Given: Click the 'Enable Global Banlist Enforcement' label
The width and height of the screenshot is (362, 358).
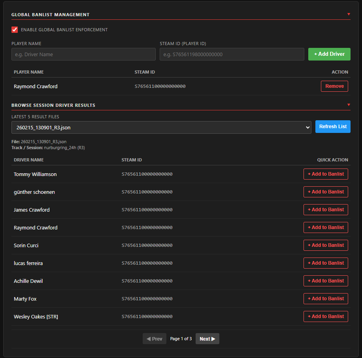Looking at the screenshot, I should (64, 30).
